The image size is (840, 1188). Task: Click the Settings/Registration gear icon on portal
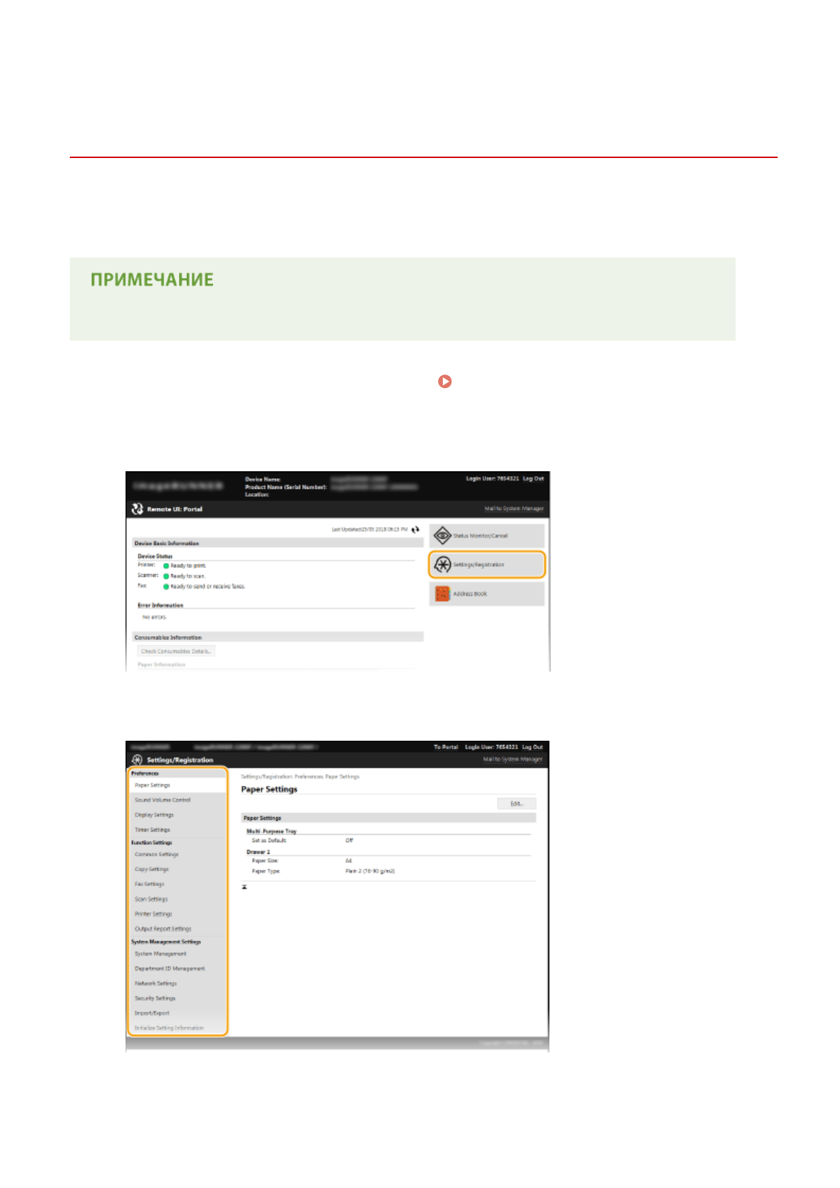[442, 564]
